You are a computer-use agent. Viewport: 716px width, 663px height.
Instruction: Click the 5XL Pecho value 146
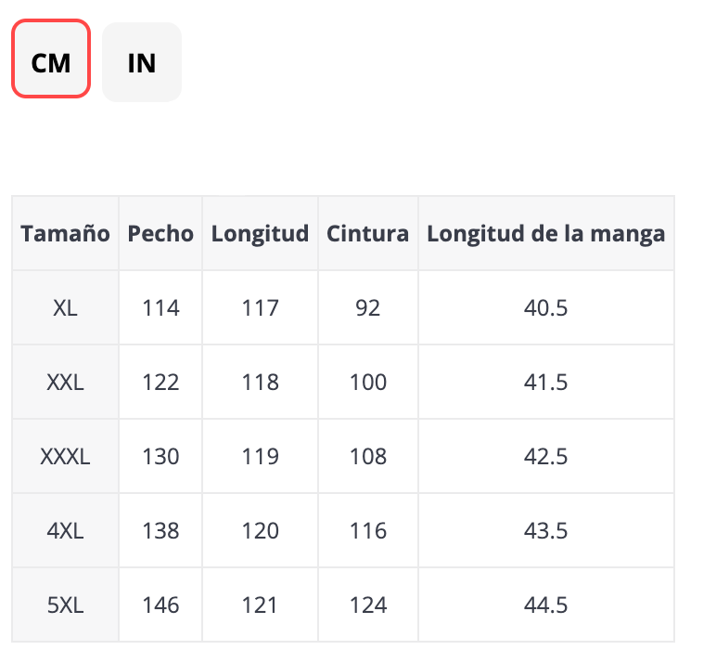pyautogui.click(x=160, y=604)
